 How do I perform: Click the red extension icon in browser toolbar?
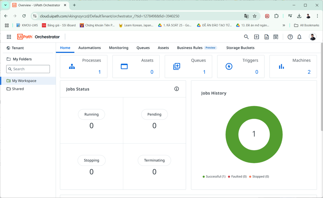pos(267,16)
